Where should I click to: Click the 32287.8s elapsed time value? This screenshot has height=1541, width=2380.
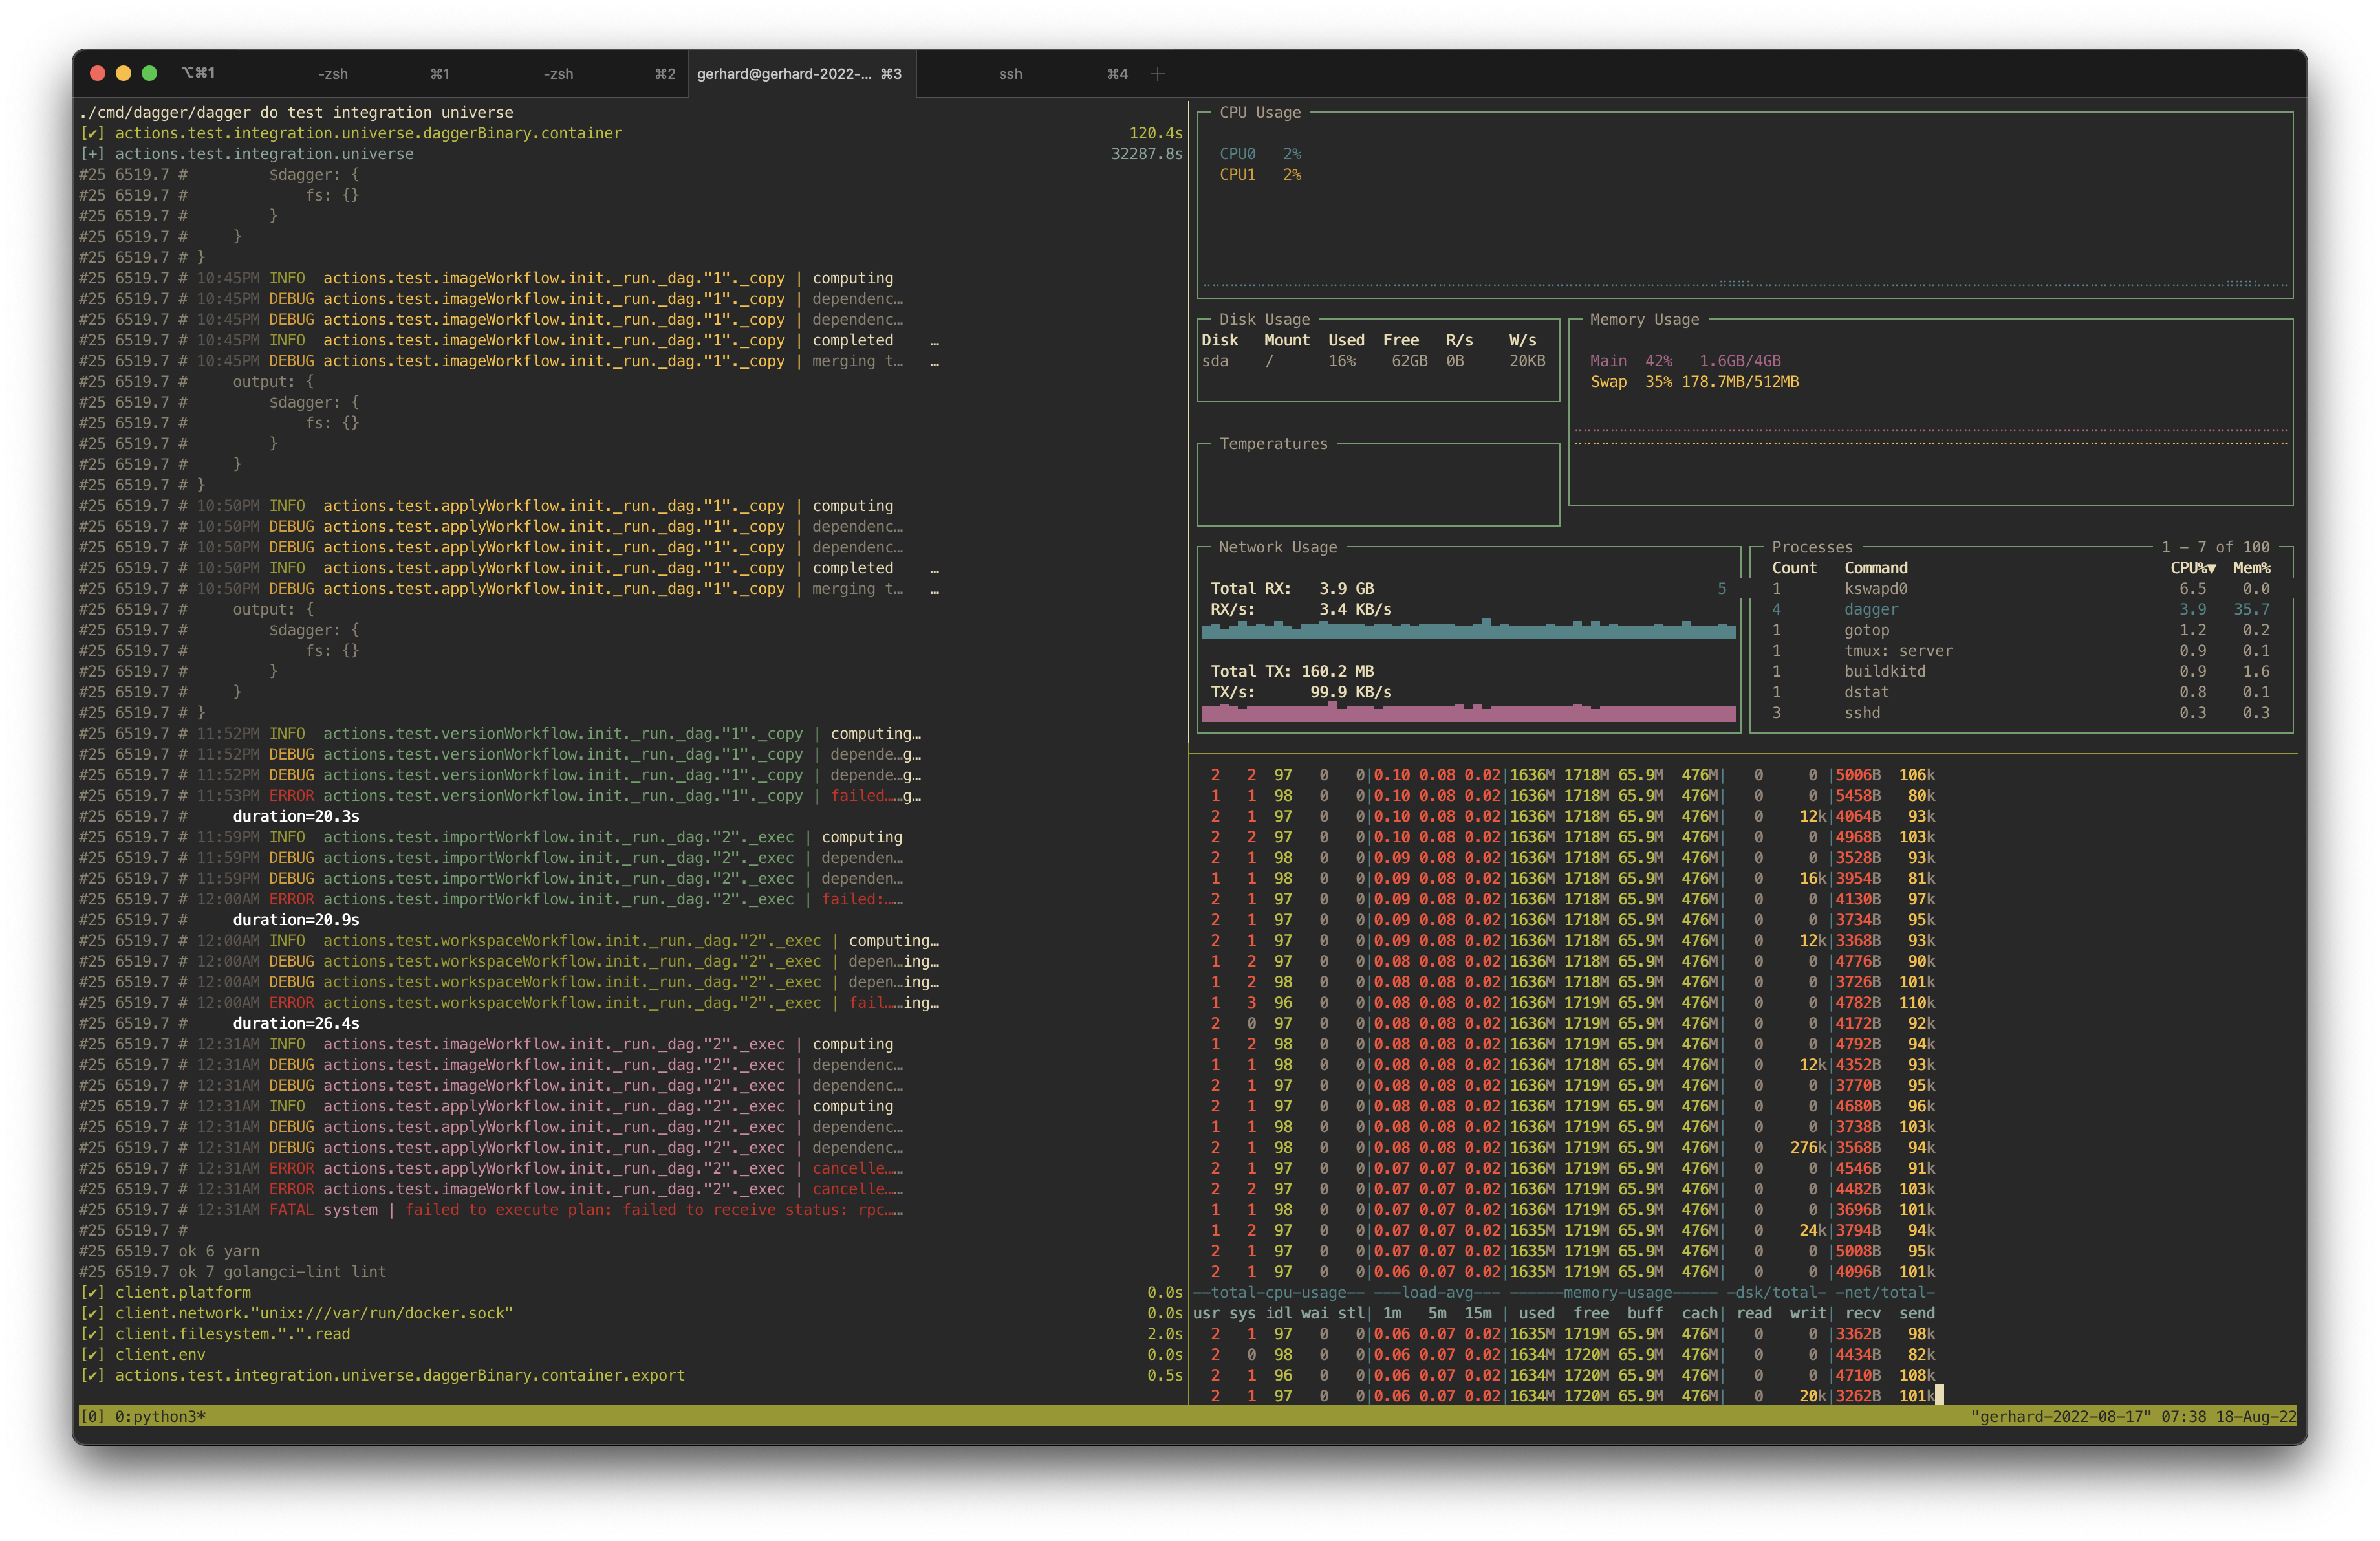[x=1147, y=154]
